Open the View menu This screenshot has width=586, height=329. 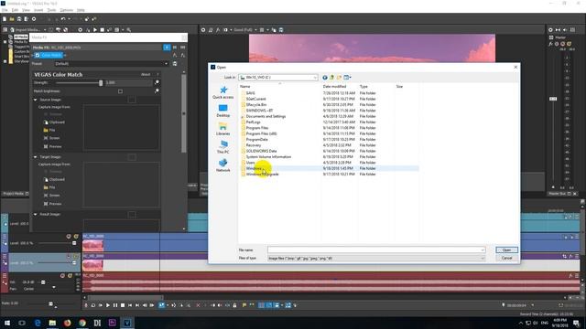click(x=27, y=10)
